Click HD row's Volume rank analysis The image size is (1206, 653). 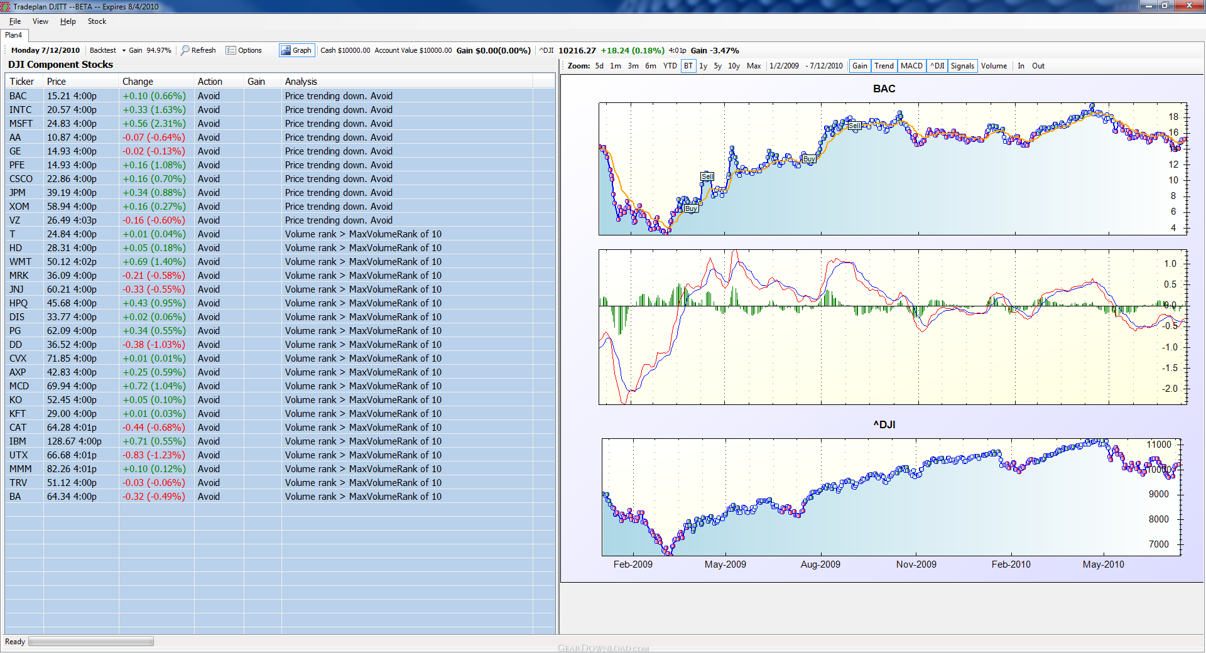pos(363,248)
